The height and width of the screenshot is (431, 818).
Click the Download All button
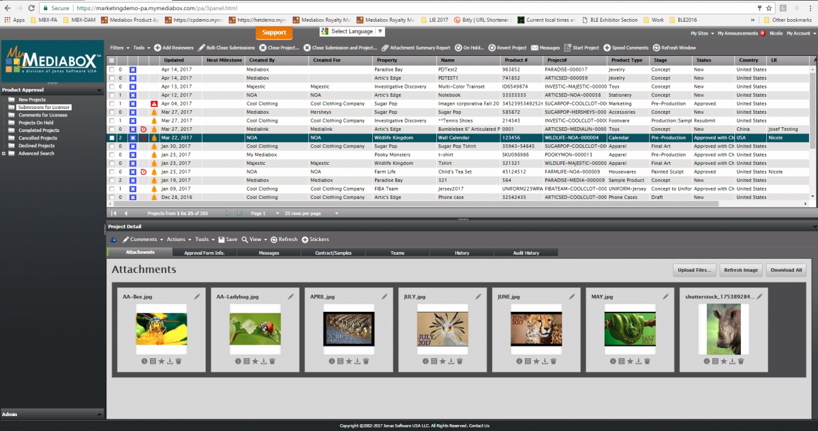pos(786,270)
